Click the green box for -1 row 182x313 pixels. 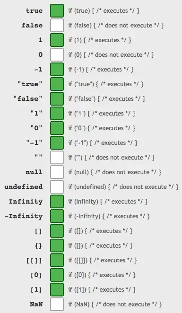click(x=57, y=69)
